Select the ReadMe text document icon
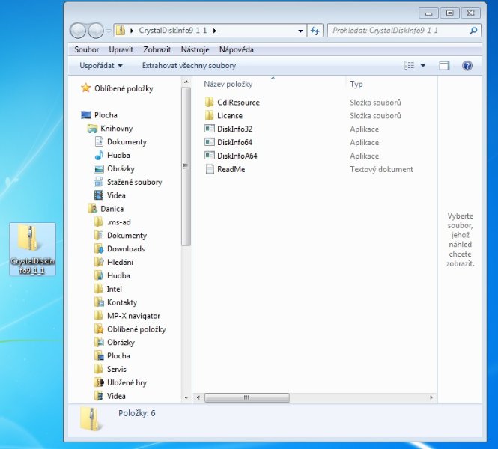 coord(210,169)
